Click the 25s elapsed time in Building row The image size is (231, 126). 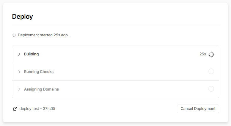[202, 54]
